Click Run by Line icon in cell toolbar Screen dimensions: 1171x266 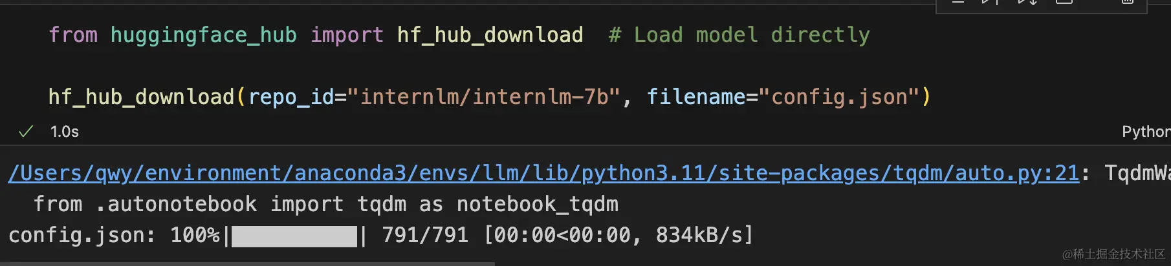[958, 3]
